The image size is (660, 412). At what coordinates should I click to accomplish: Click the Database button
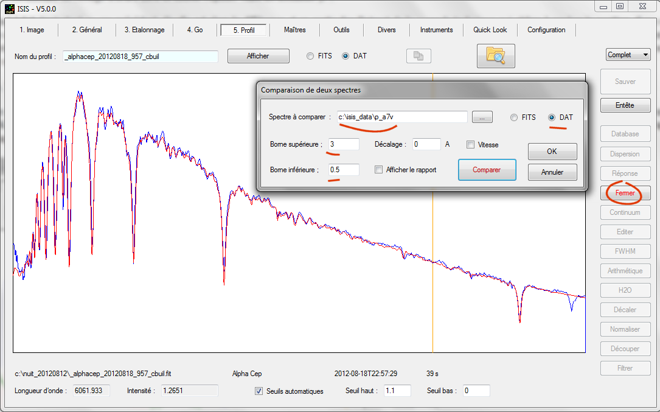pyautogui.click(x=625, y=134)
